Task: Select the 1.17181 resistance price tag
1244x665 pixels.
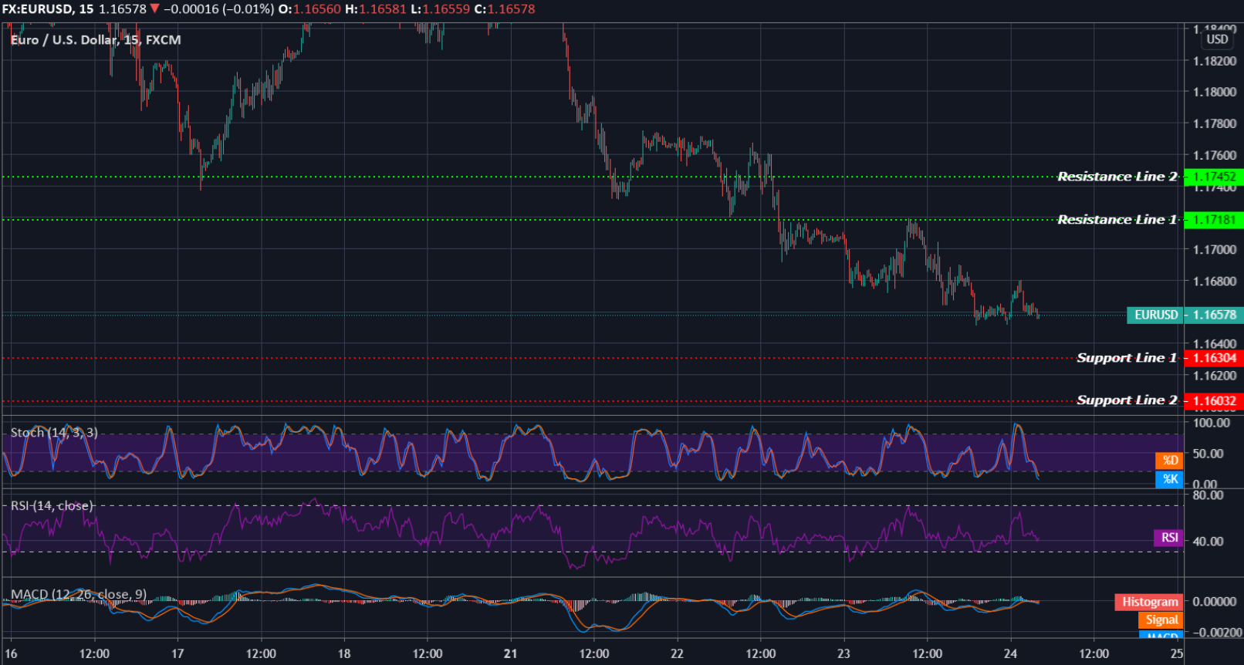Action: click(x=1214, y=220)
